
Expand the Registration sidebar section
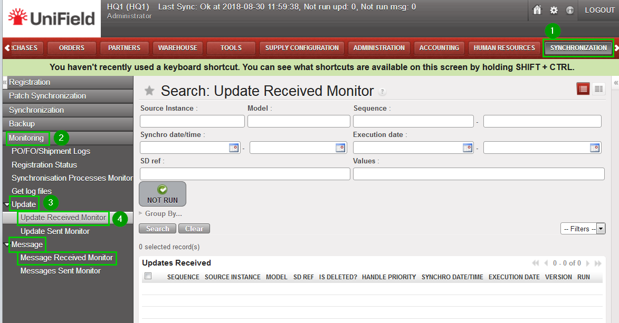[68, 82]
